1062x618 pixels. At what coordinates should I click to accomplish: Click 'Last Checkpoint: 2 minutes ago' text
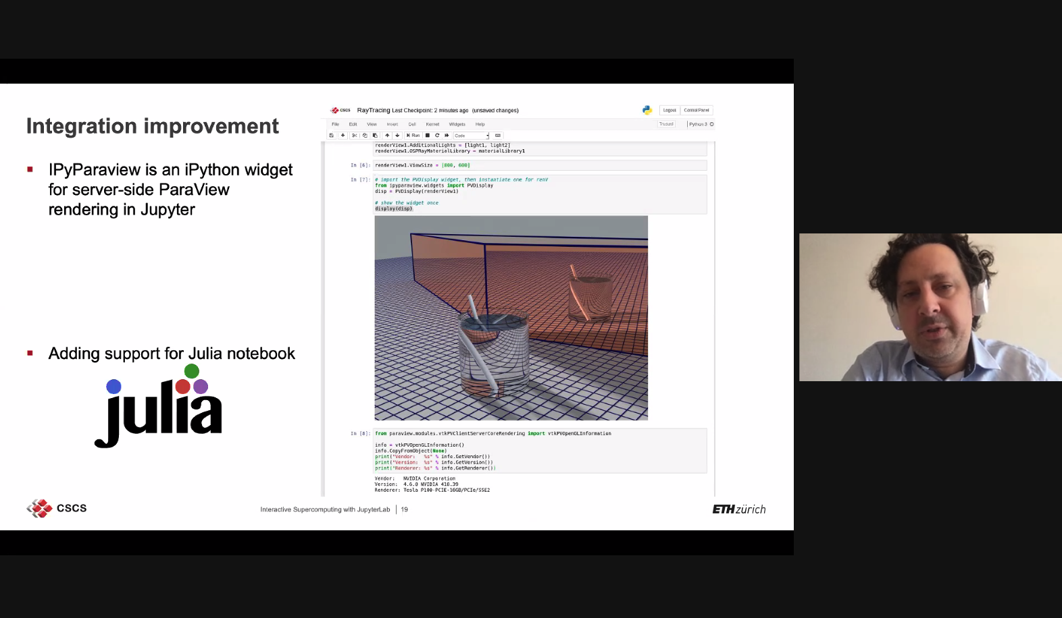click(x=430, y=111)
